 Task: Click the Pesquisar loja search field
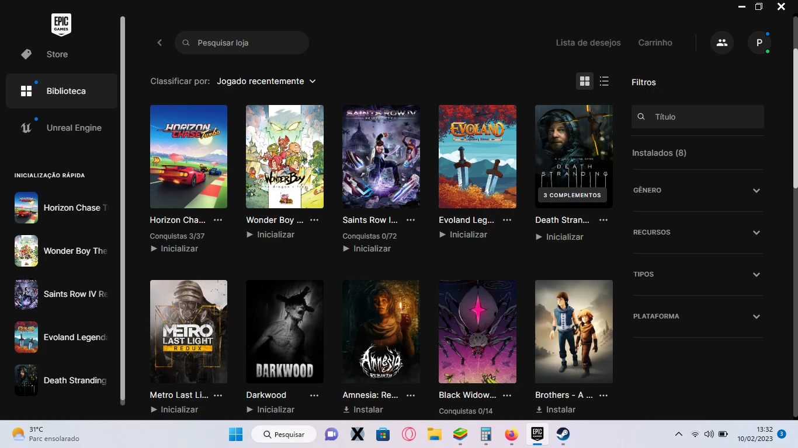pyautogui.click(x=241, y=43)
